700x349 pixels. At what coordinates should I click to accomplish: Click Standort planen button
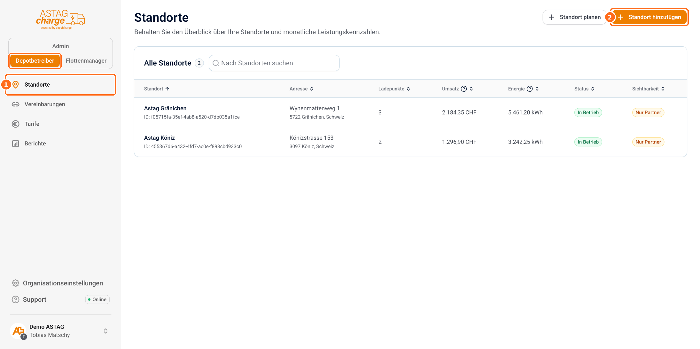[x=574, y=17]
